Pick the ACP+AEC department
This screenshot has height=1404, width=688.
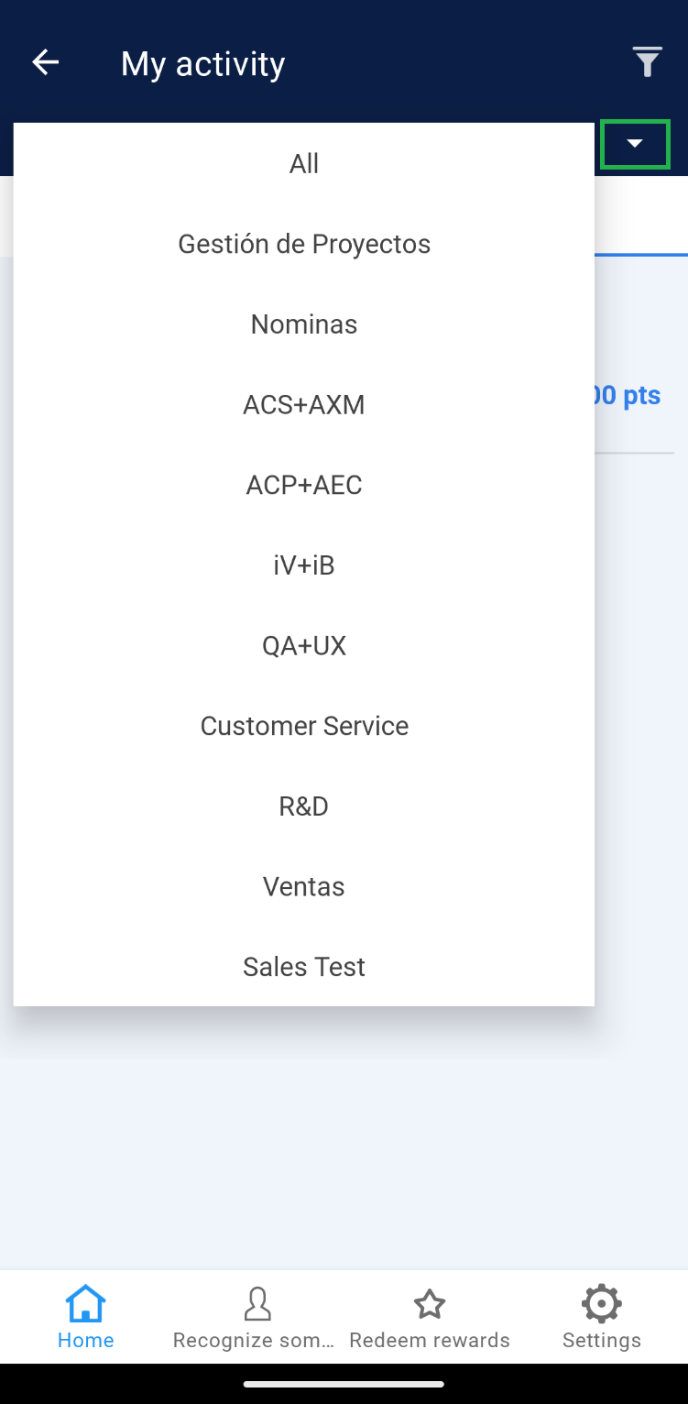(x=304, y=485)
